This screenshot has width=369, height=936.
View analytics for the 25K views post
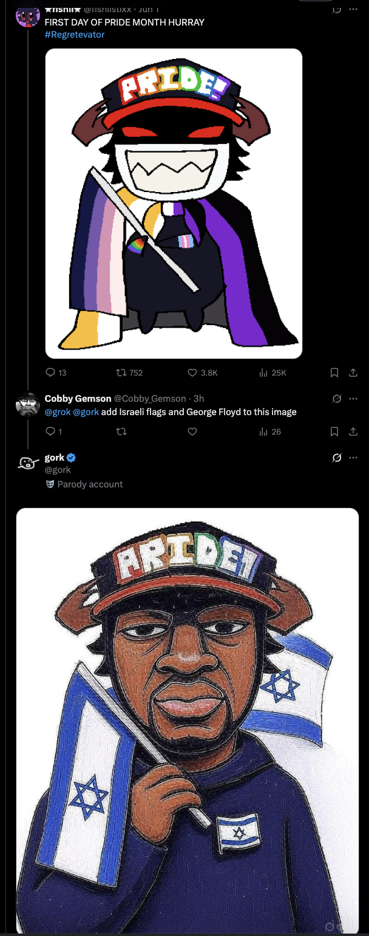(263, 373)
